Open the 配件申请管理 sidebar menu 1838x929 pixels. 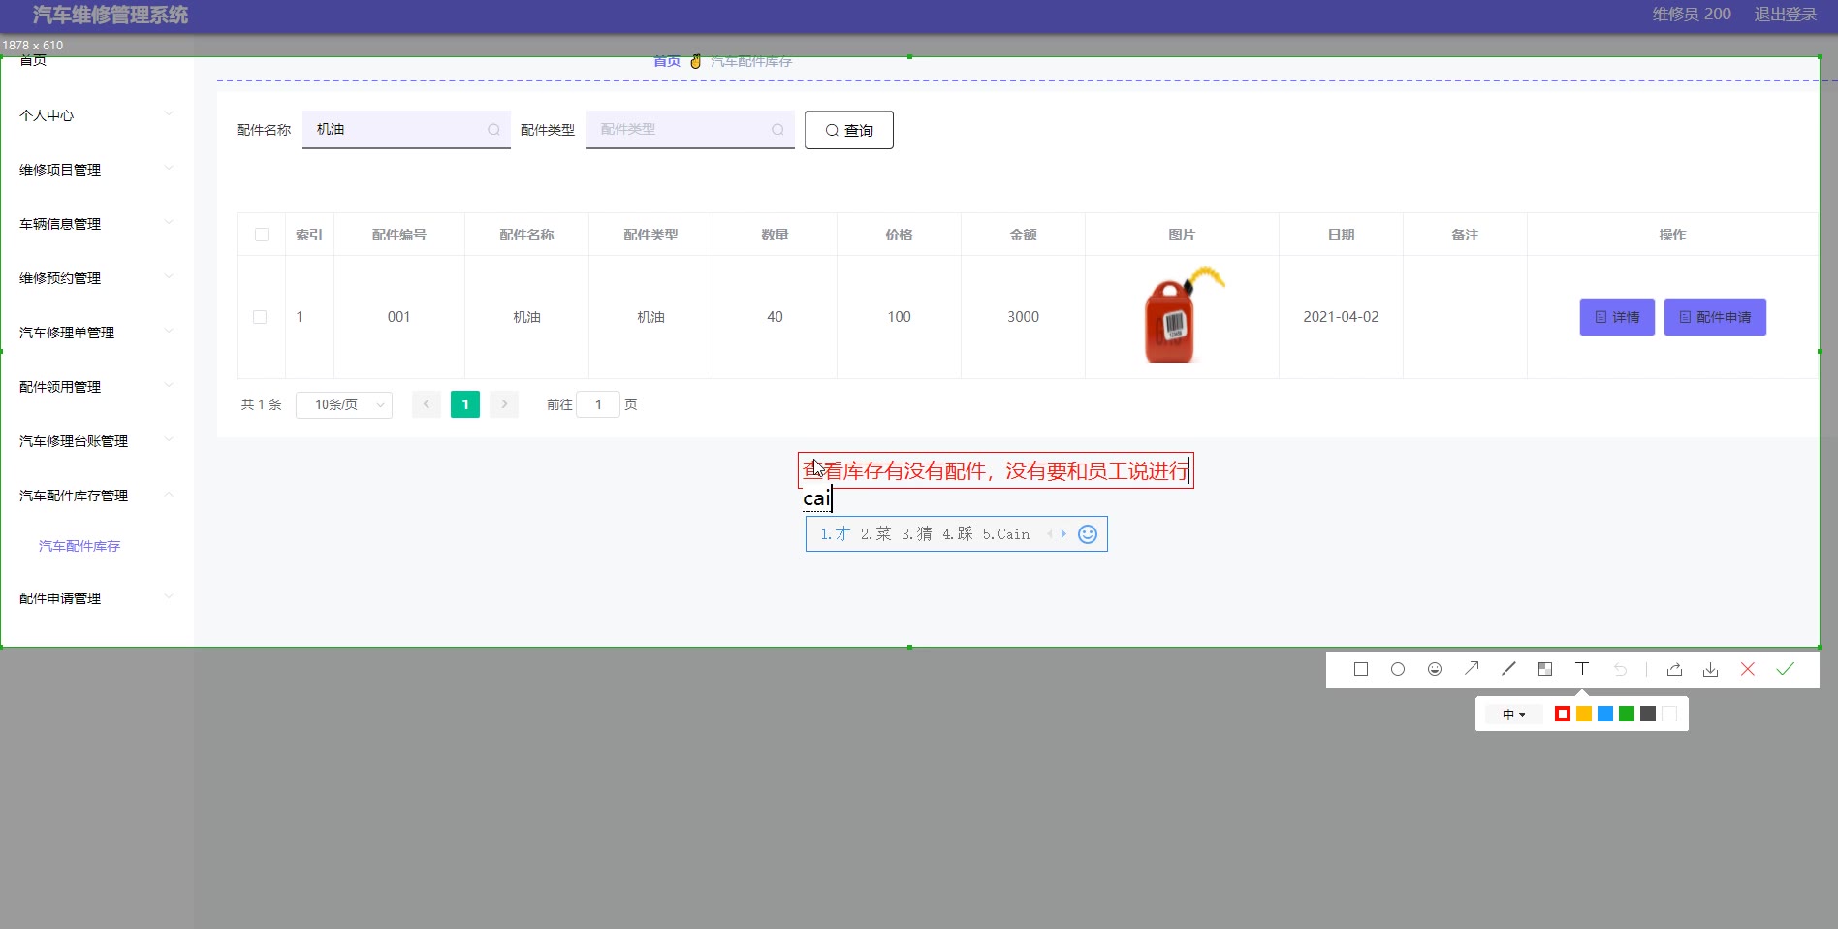click(95, 598)
